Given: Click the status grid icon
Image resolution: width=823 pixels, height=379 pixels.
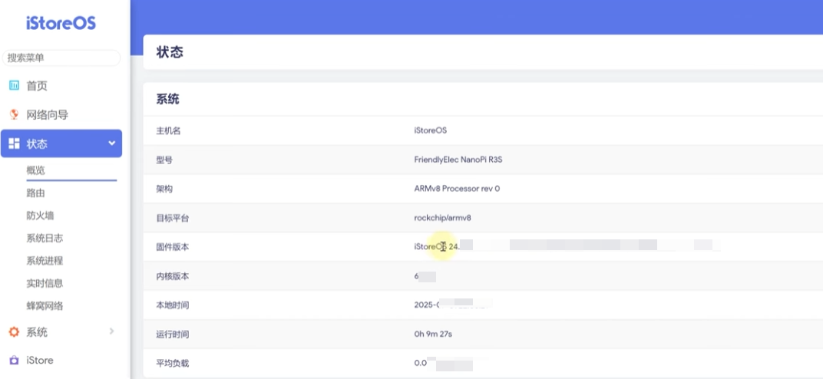Looking at the screenshot, I should 14,143.
